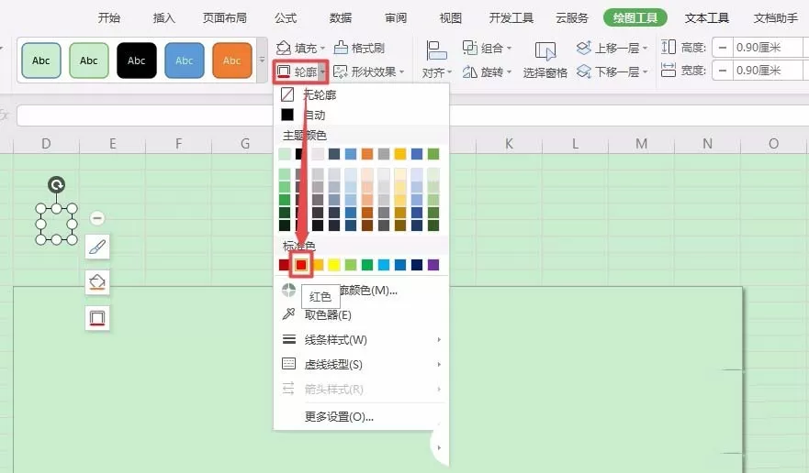809x473 pixels.
Task: Click the minus collapse button beside shape
Action: coord(97,218)
